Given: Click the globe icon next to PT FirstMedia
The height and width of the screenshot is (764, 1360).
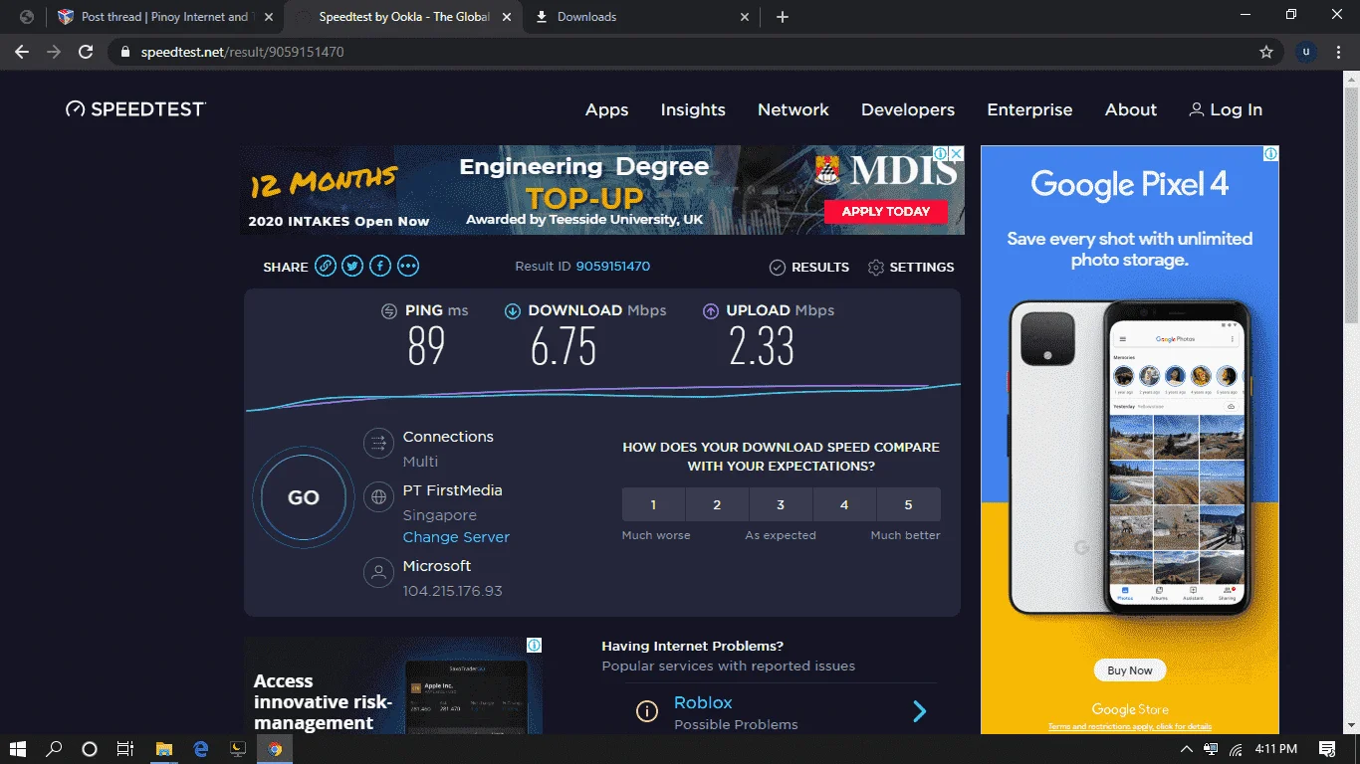Looking at the screenshot, I should (378, 496).
